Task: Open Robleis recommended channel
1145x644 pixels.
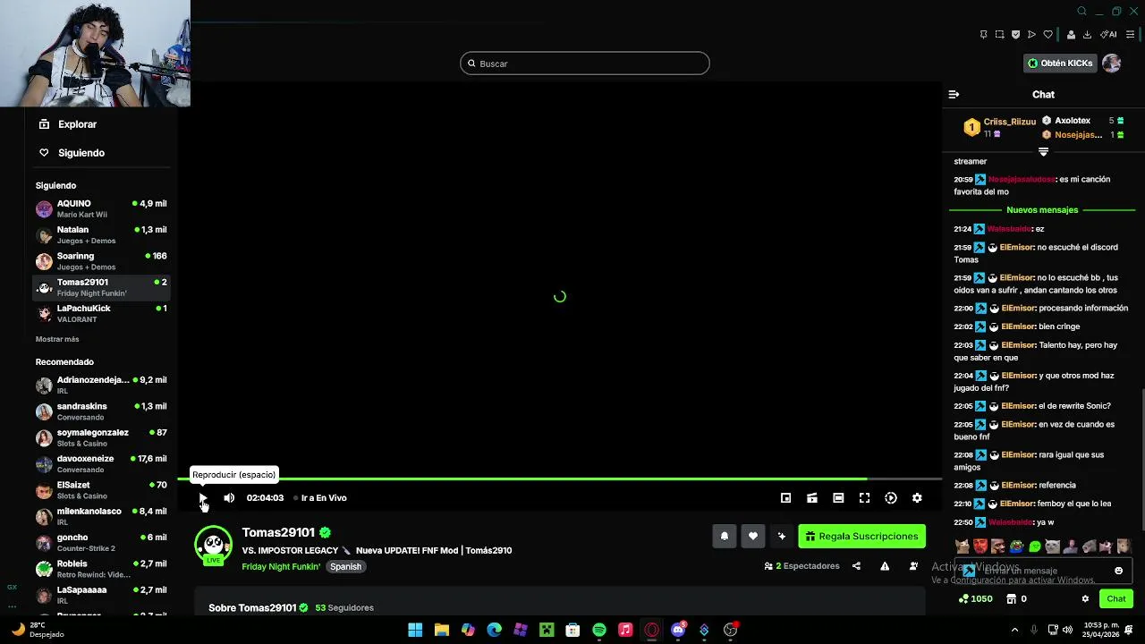Action: [101, 569]
